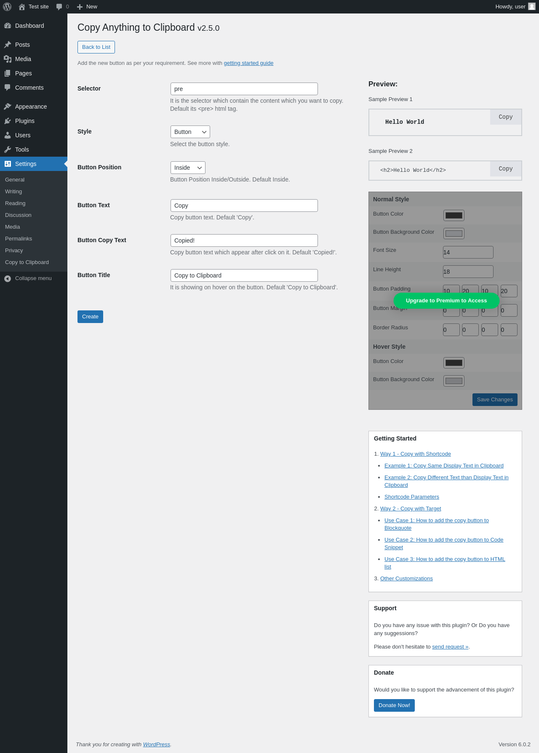Open Use Case 3 HTML list link

coord(445,559)
